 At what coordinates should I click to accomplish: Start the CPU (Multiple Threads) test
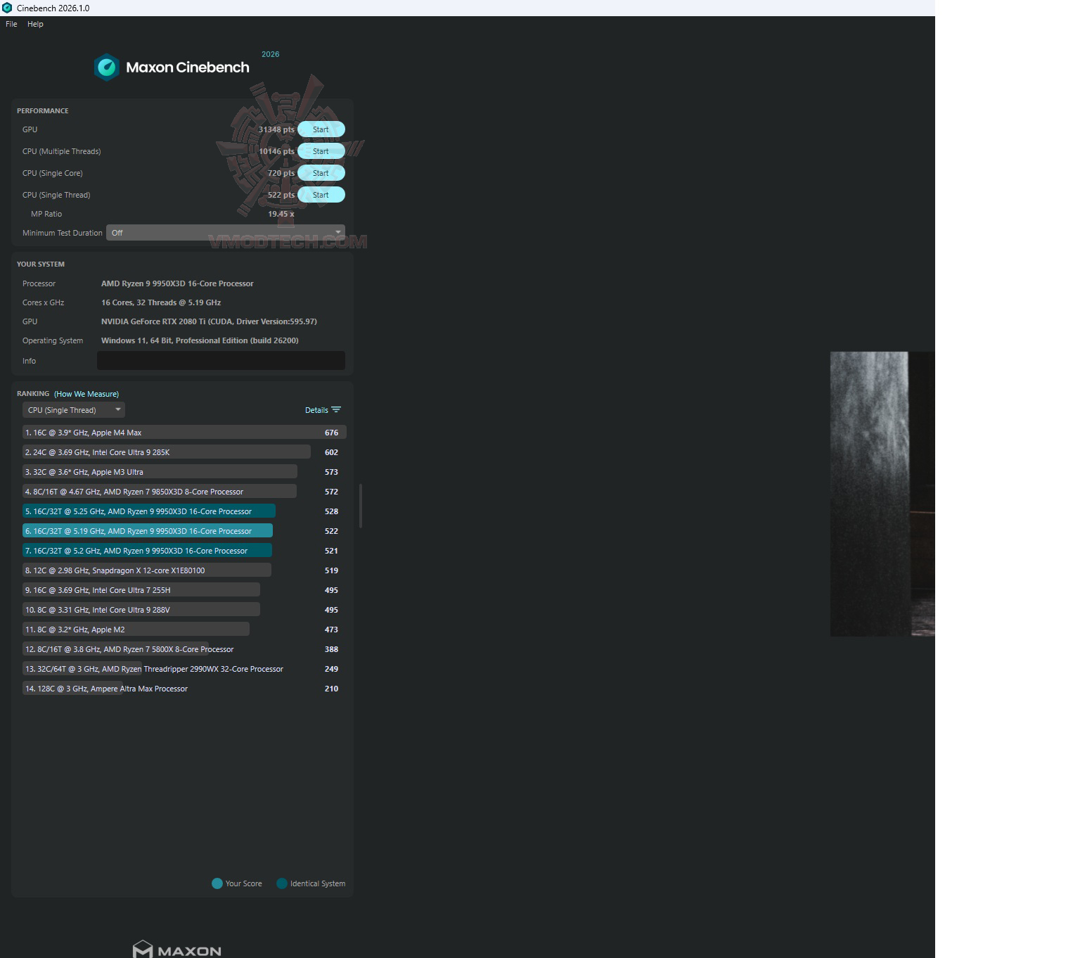[321, 151]
